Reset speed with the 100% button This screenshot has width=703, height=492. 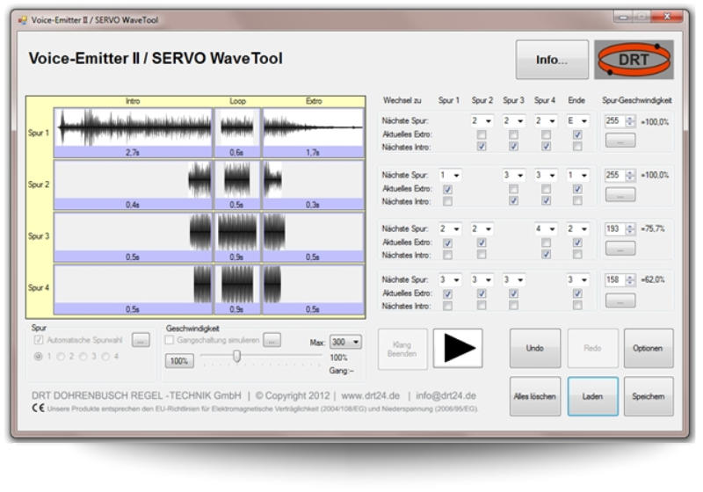point(179,361)
